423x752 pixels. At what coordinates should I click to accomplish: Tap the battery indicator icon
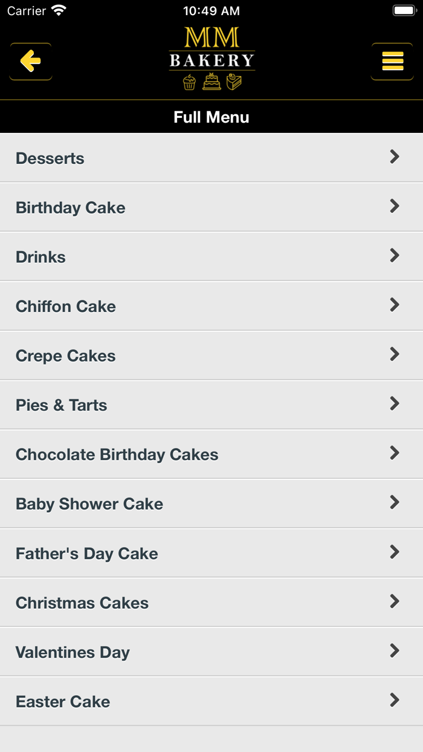coord(404,10)
